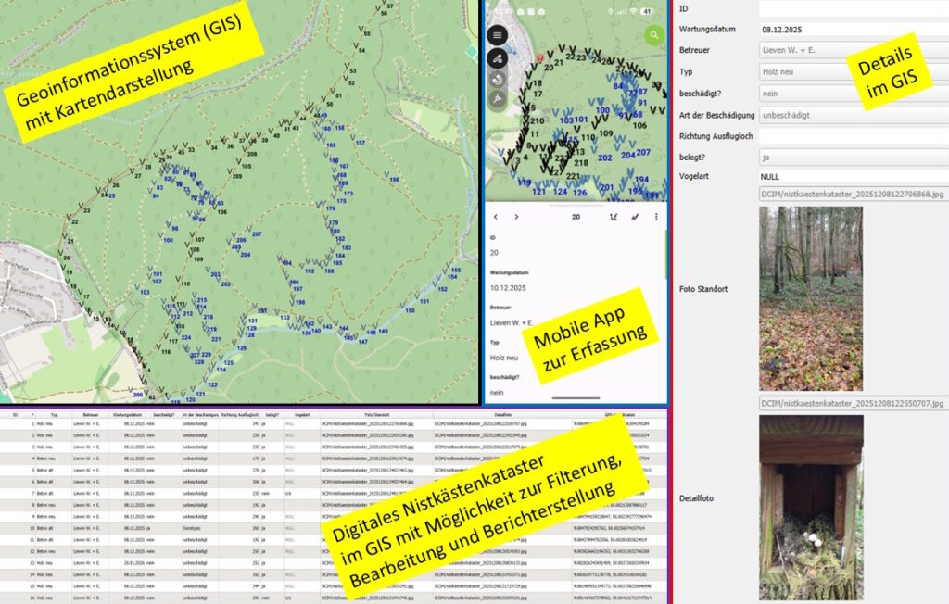Open the hamburger menu in mobile app

498,35
